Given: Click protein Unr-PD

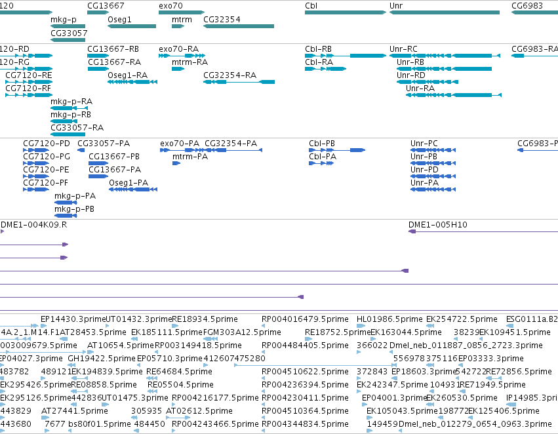Looking at the screenshot, I should (x=424, y=170).
